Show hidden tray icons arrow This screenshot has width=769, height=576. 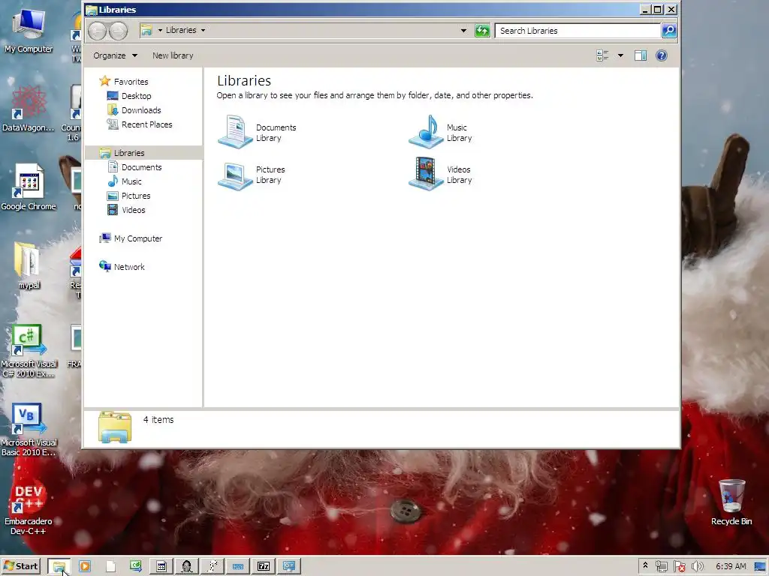pos(645,565)
